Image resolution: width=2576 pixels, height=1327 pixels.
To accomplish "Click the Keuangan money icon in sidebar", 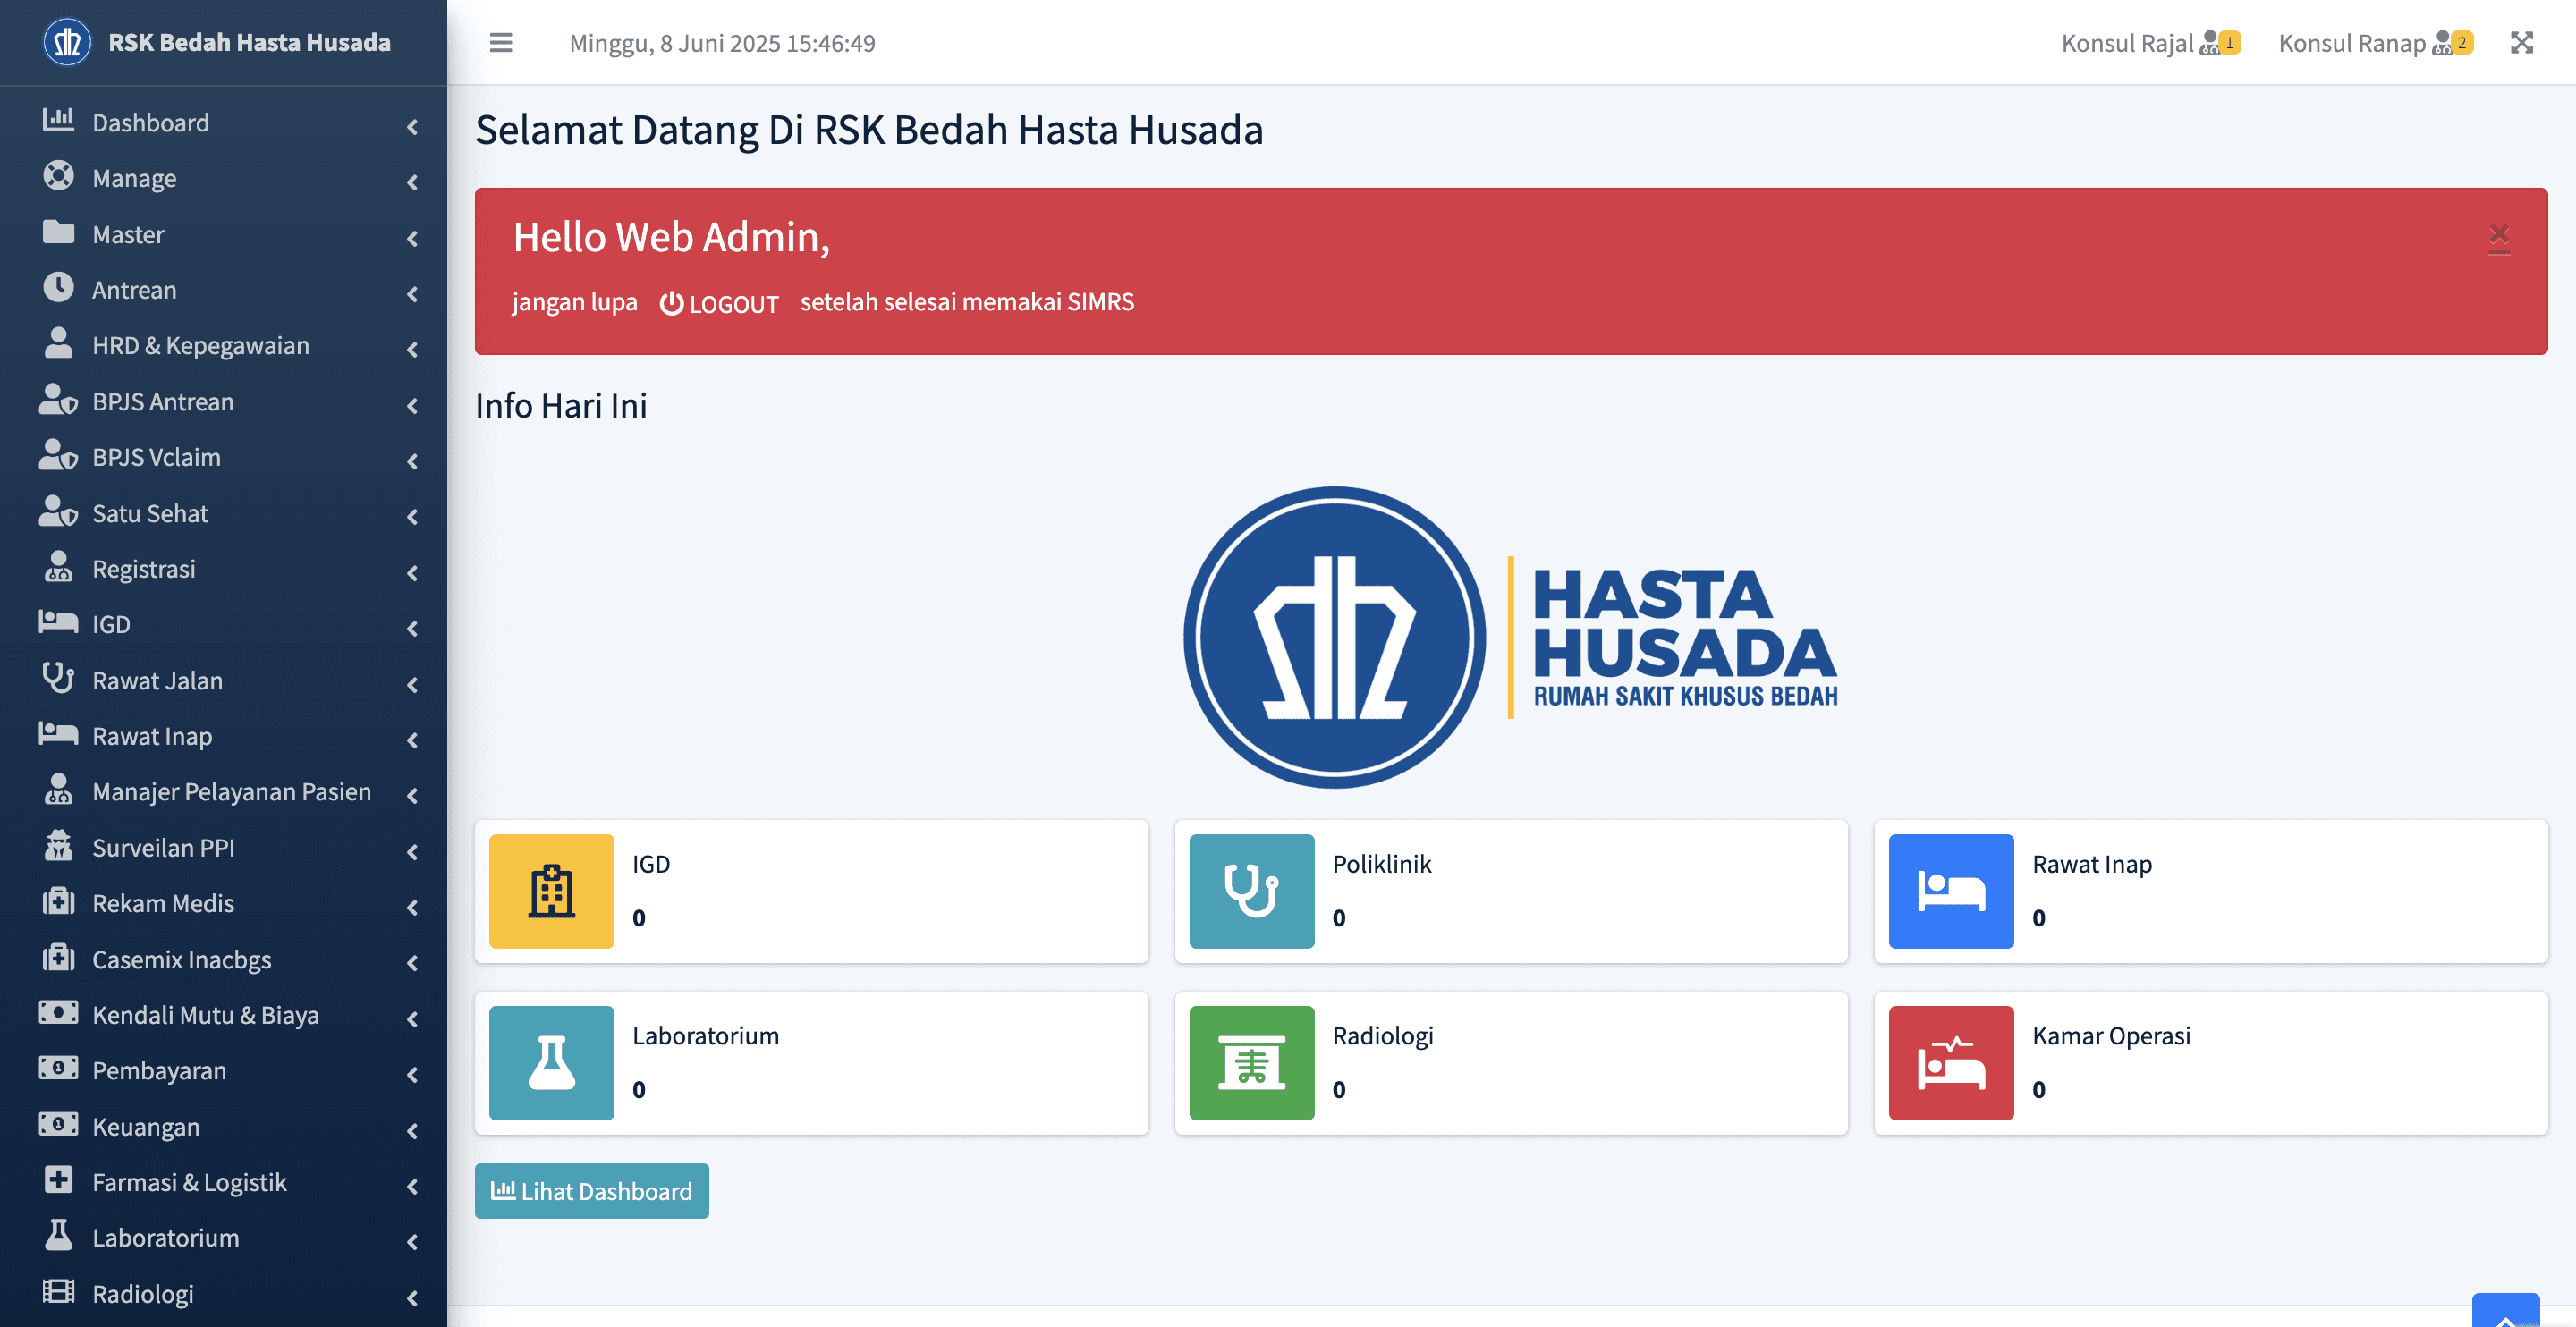I will pyautogui.click(x=58, y=1124).
